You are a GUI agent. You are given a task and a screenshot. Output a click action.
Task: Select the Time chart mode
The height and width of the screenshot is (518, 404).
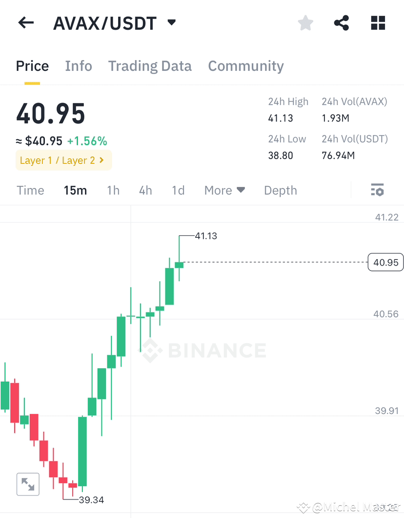point(30,190)
